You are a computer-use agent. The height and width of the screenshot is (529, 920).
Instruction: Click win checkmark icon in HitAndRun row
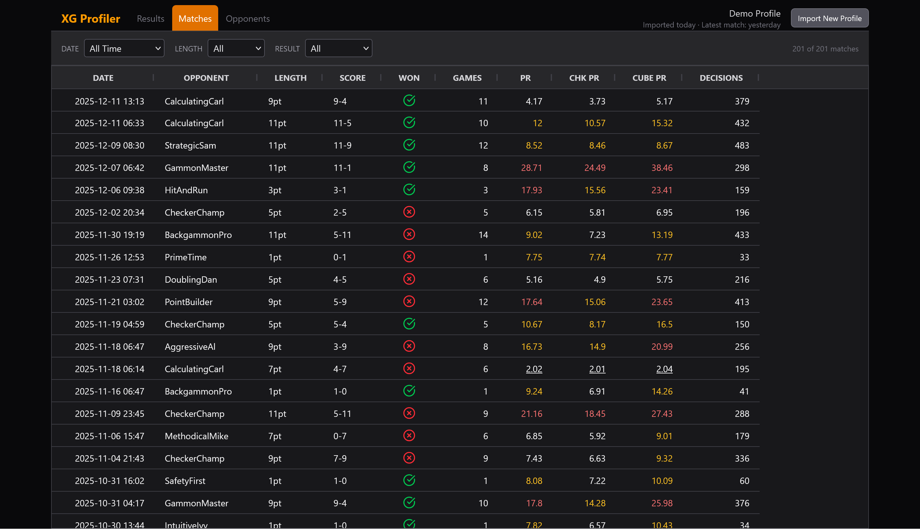(x=409, y=190)
